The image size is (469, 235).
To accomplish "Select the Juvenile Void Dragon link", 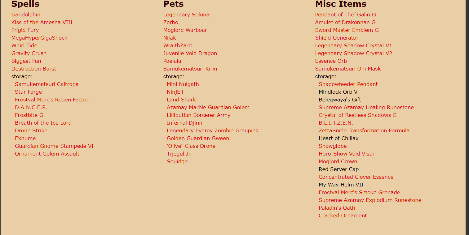I will coord(190,53).
